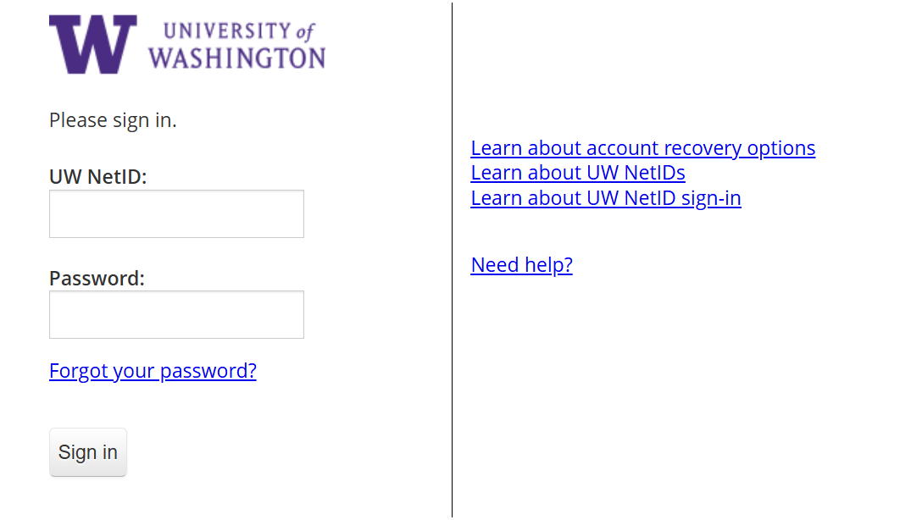Image resolution: width=900 pixels, height=520 pixels.
Task: Open the Forgot your password link
Action: 153,371
